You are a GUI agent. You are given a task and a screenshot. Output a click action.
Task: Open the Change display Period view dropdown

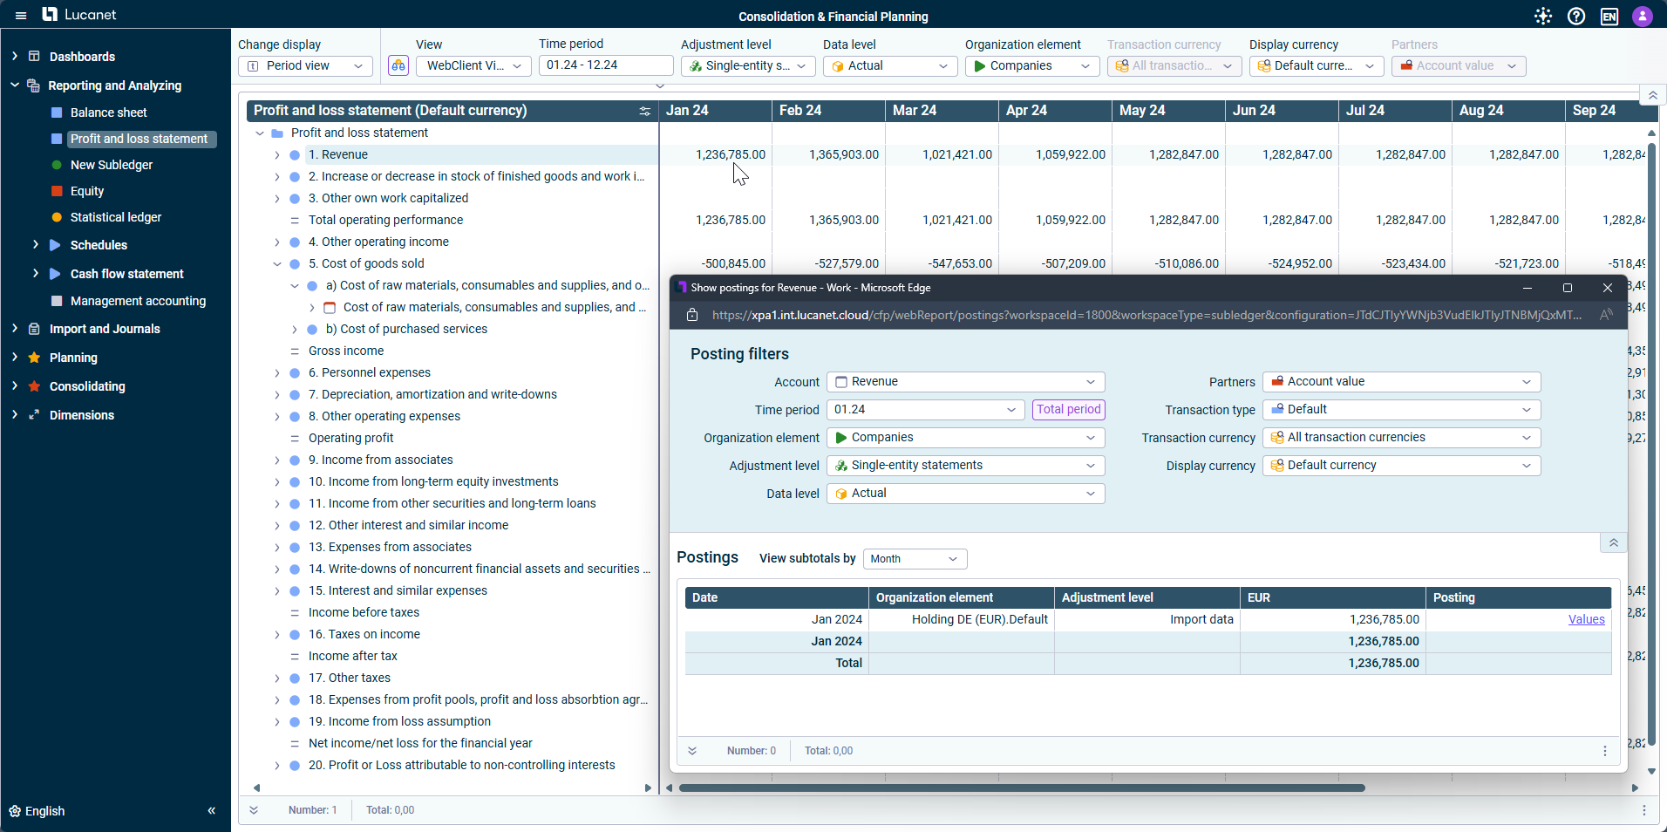coord(305,66)
